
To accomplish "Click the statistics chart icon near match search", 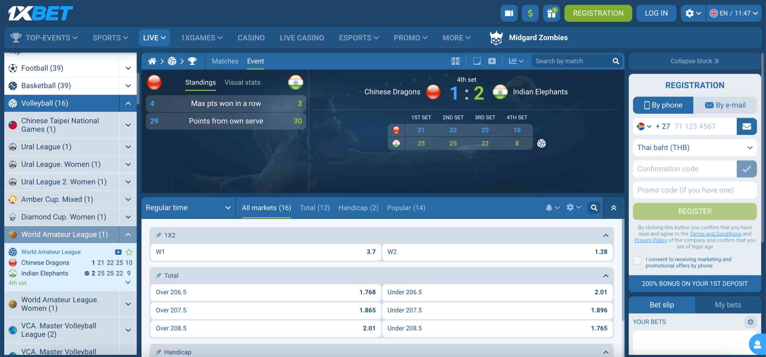I will tap(512, 61).
